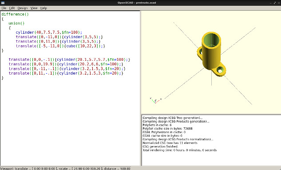Click the translate([0,11,-.1]) cylinder line
The height and width of the screenshot is (170, 281).
tap(66, 73)
